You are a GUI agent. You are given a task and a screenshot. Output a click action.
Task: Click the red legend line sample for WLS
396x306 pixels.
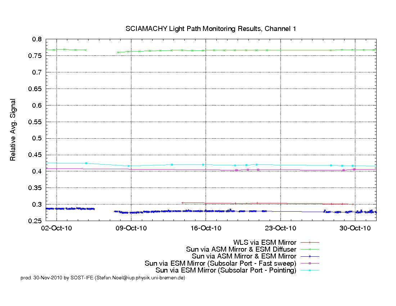click(x=310, y=242)
